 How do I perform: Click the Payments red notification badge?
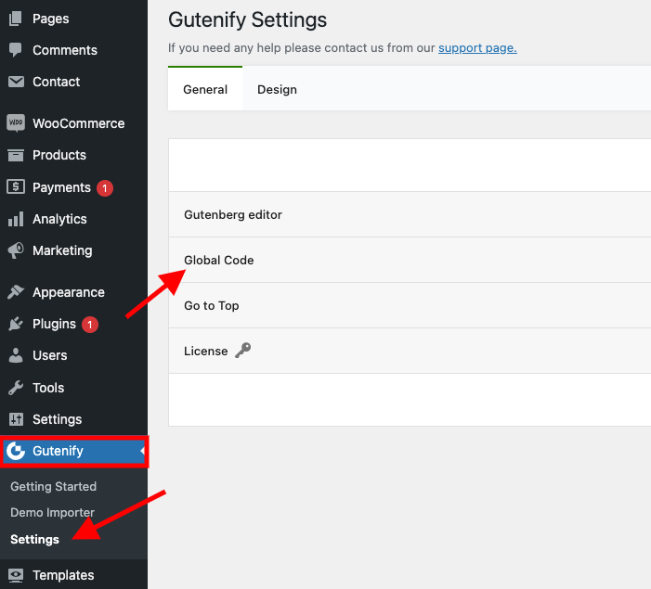point(105,188)
